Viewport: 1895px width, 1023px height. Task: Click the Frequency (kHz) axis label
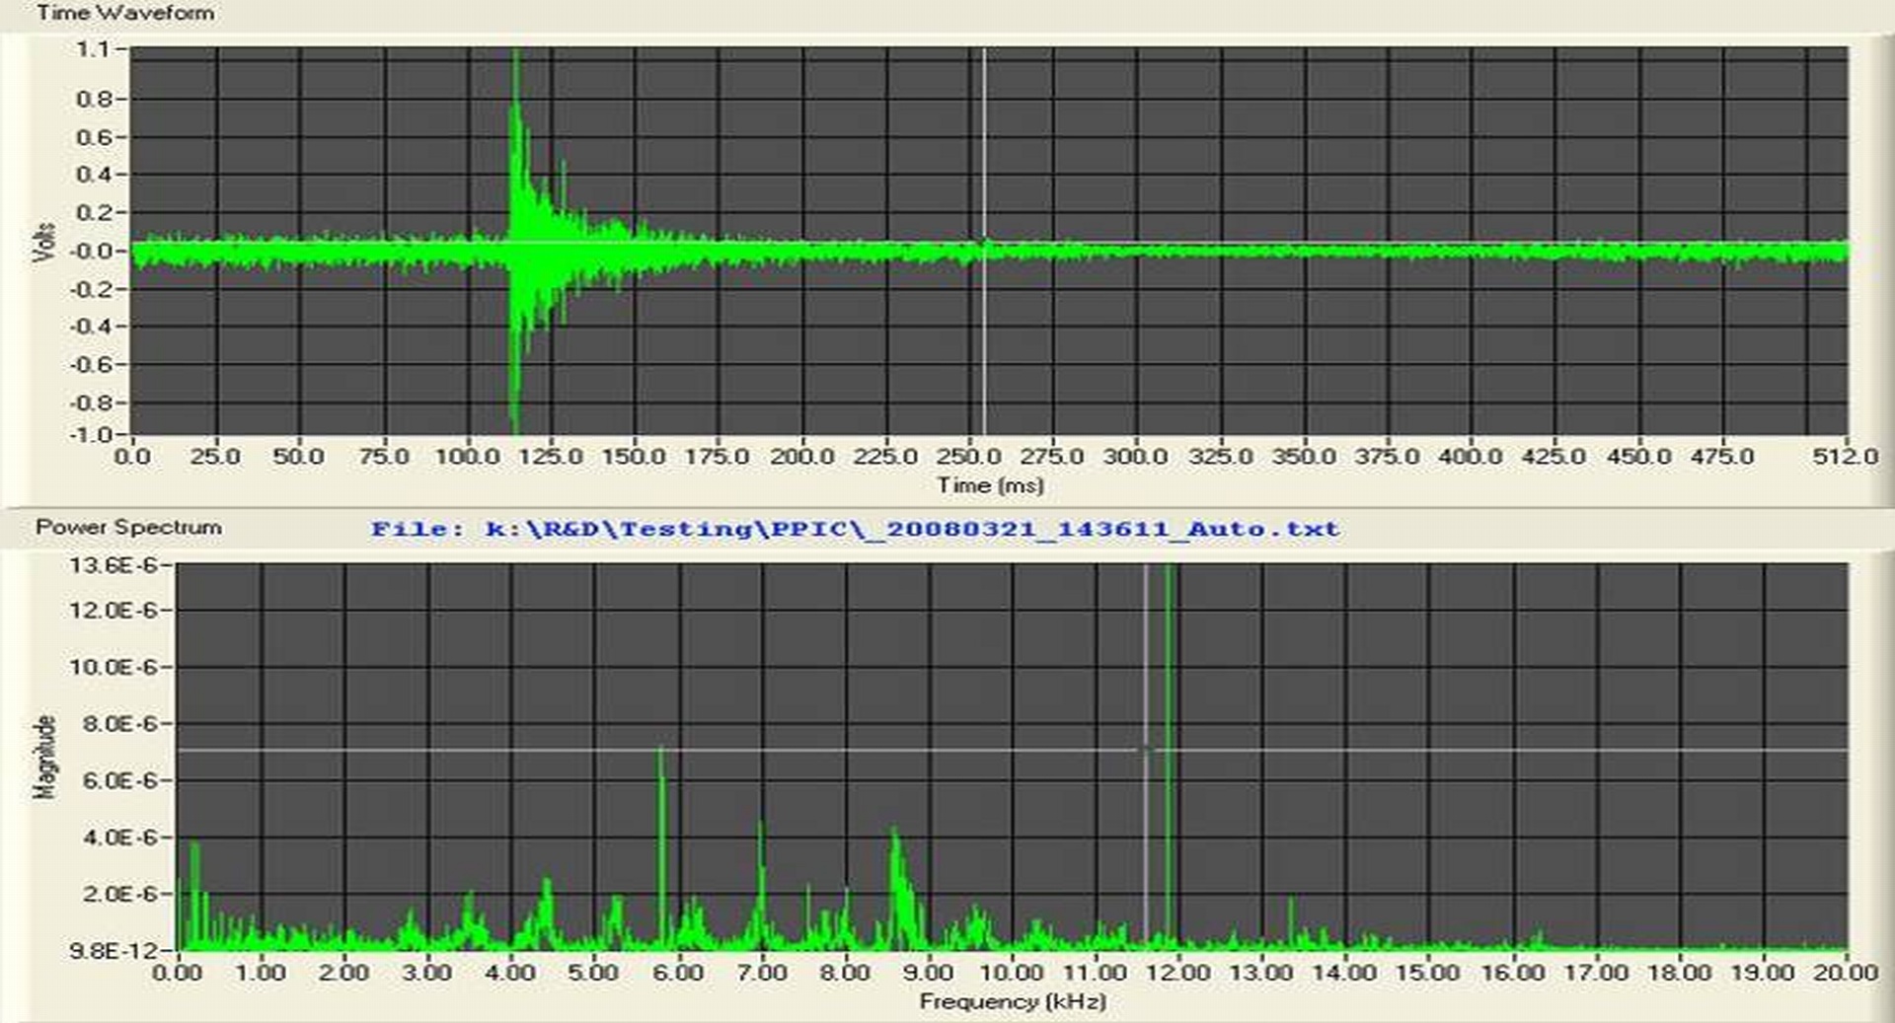tap(1012, 1001)
